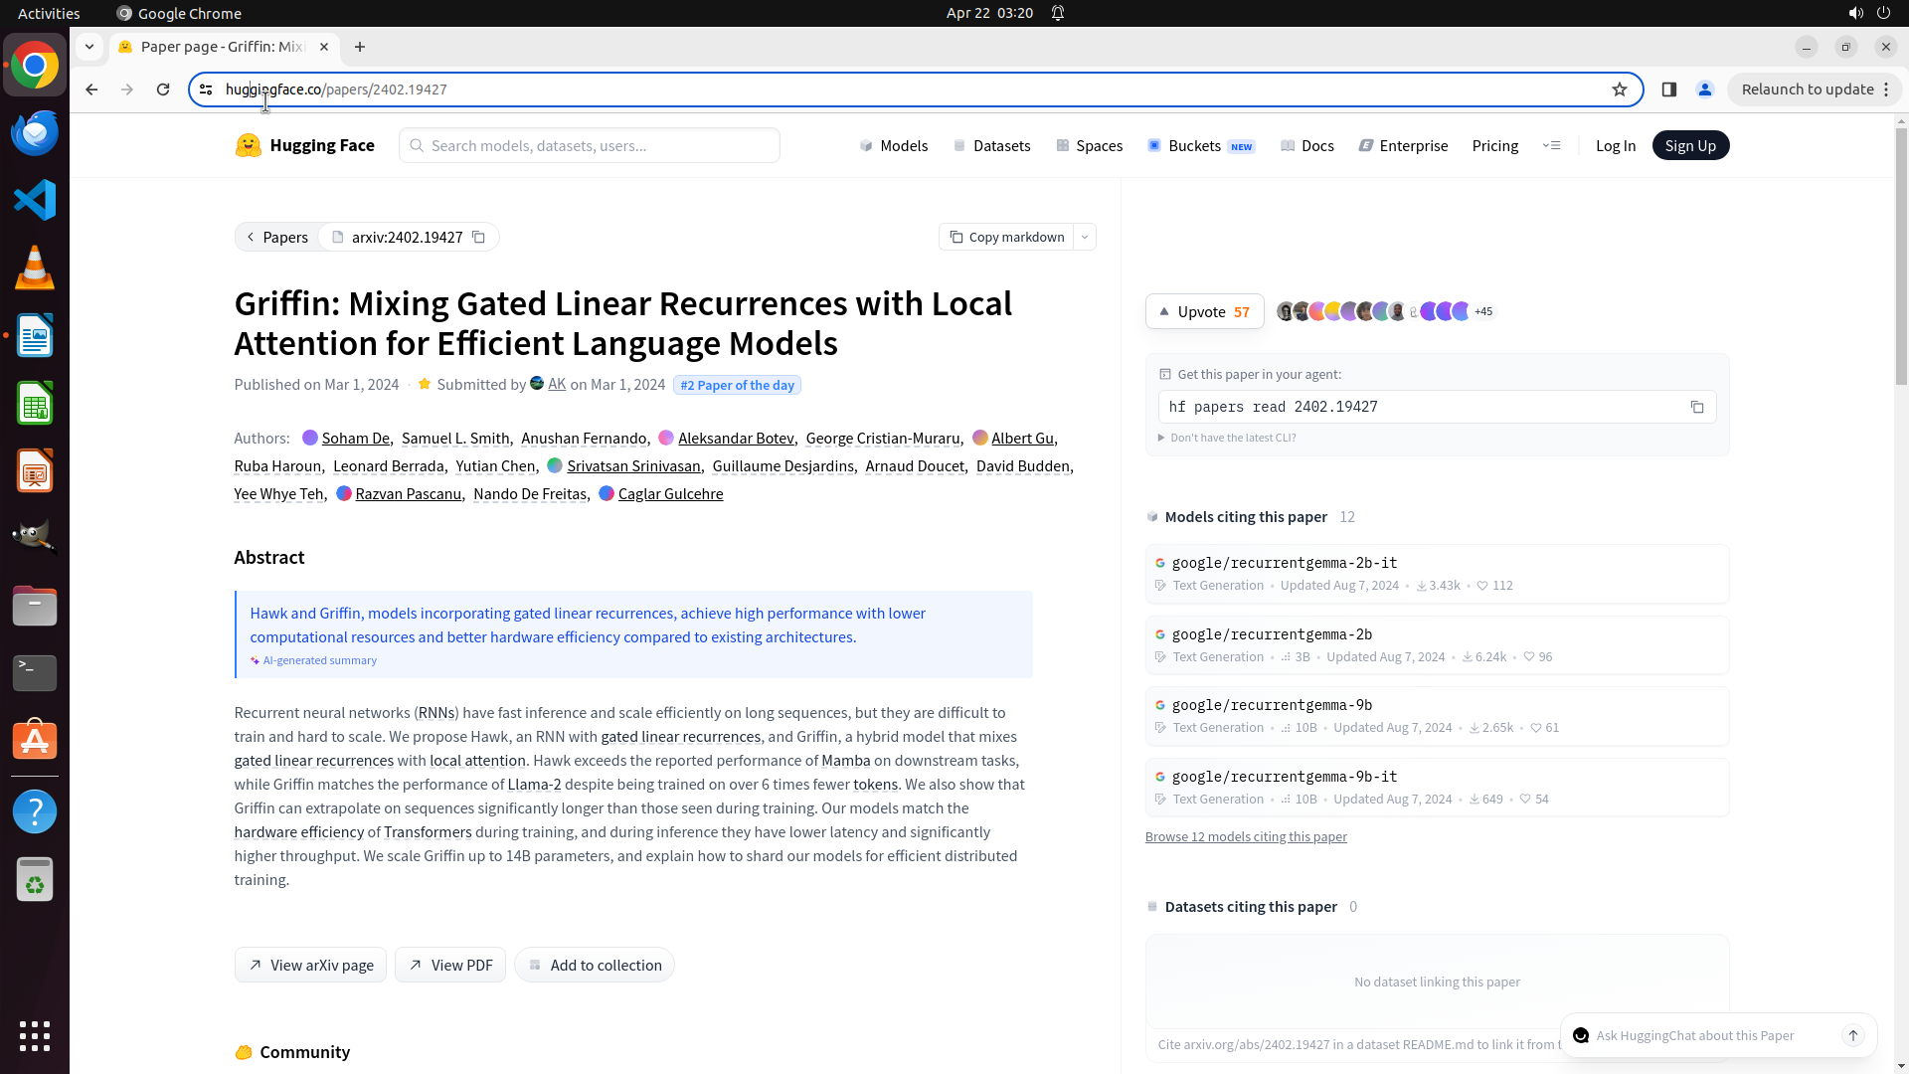1909x1074 pixels.
Task: Copy the arxiv ID next to arxiv:2402.19427
Action: (478, 237)
